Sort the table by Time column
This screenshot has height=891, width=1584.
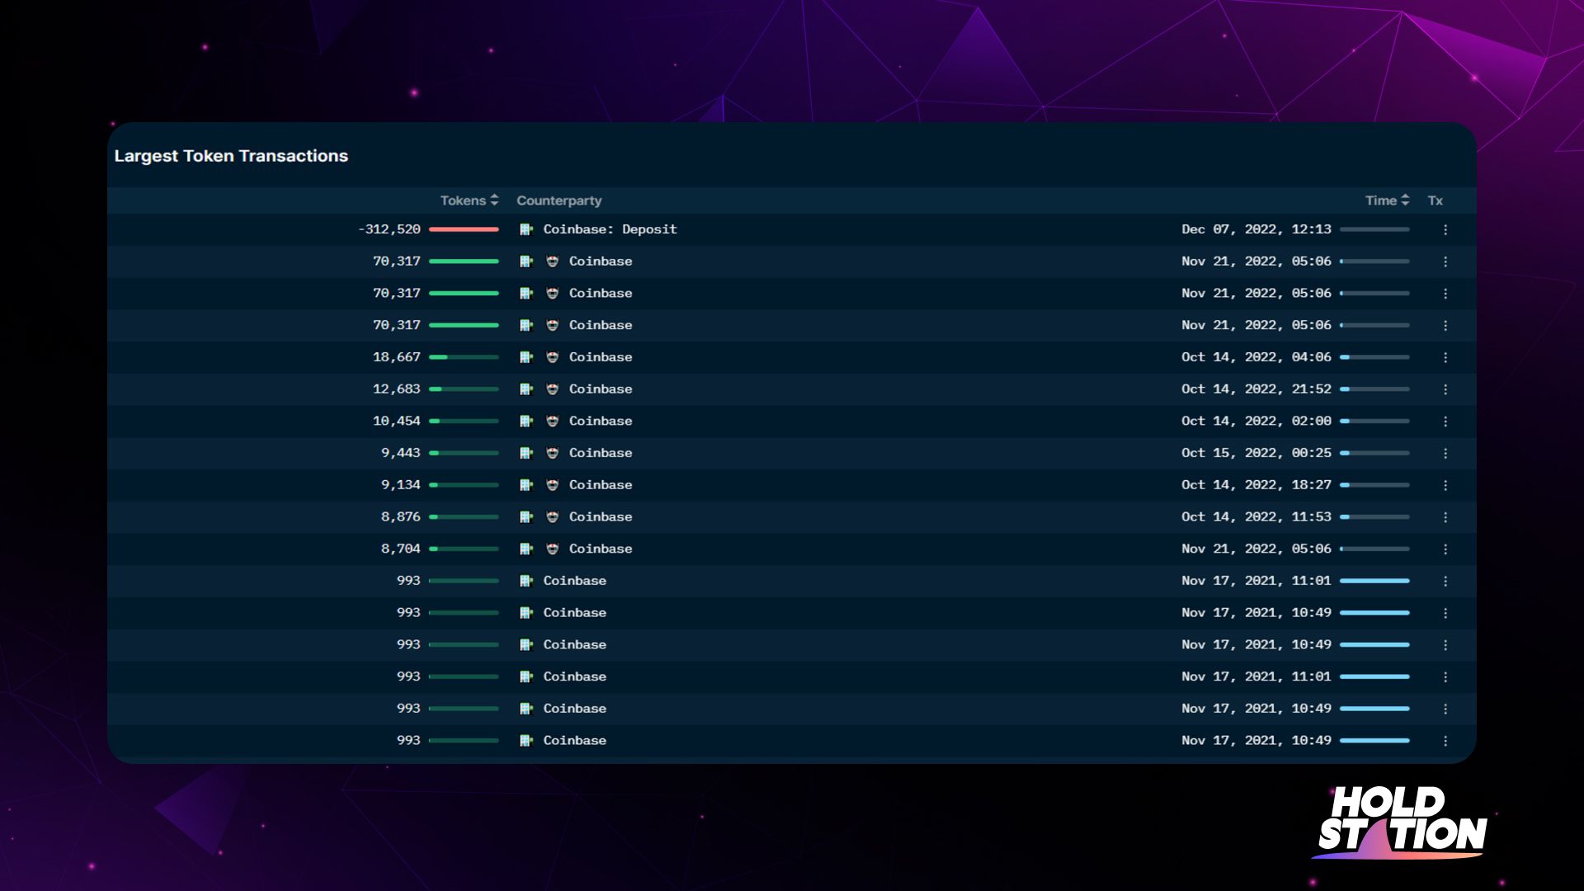click(x=1387, y=200)
